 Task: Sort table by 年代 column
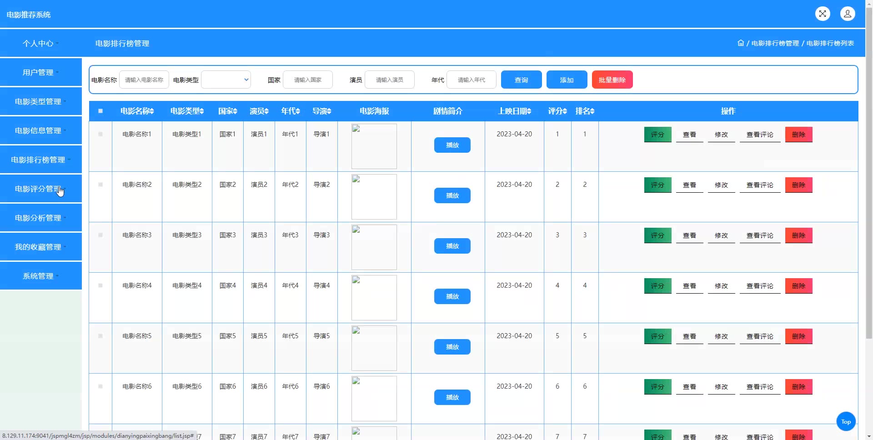(291, 111)
